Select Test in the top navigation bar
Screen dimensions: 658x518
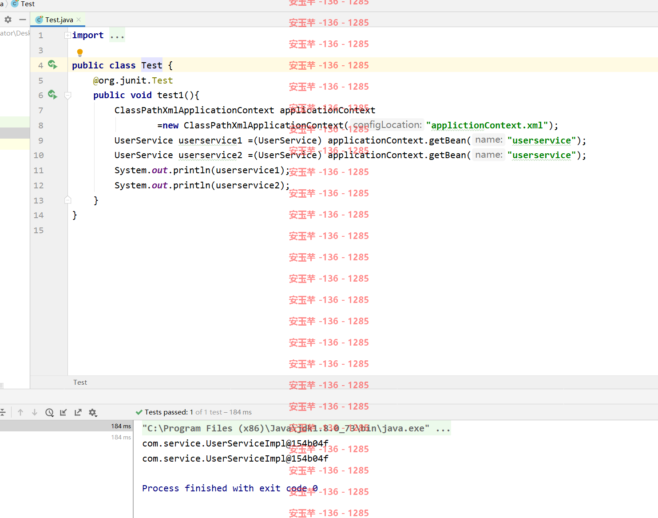[x=28, y=4]
